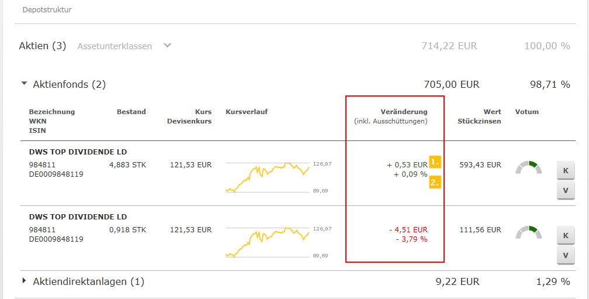Click Votum gauge icon of the 593,43 EUR position
This screenshot has width=589, height=299.
528,167
